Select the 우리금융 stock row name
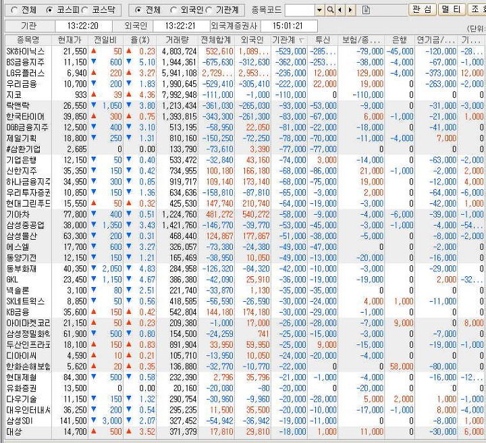486x443 pixels. pos(22,84)
